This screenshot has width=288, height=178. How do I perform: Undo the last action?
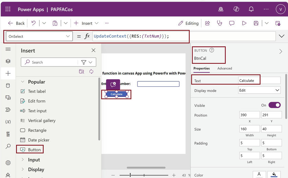(34, 23)
